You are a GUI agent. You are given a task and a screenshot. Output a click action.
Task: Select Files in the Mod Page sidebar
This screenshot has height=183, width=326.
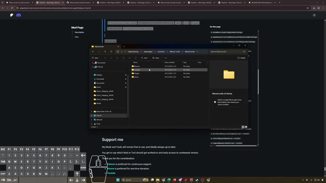77,37
